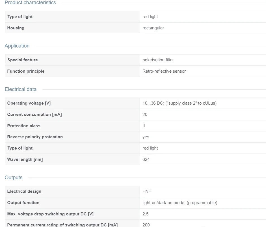The width and height of the screenshot is (266, 227).
Task: Click the Max. voltage drop value 2.5
Action: click(x=146, y=214)
